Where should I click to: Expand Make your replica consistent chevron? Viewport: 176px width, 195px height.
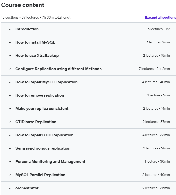pos(10,109)
